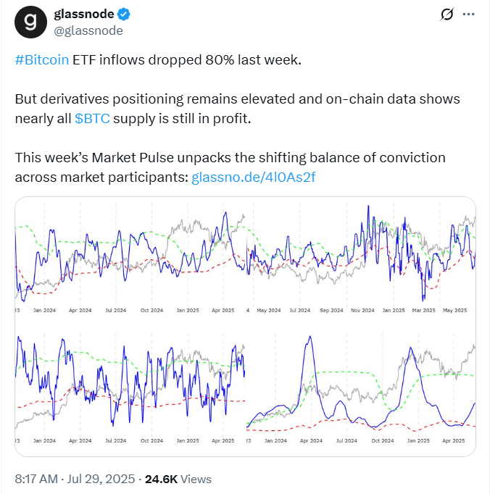This screenshot has width=490, height=494.
Task: Open the #Bitcoin hashtag
Action: (x=42, y=59)
